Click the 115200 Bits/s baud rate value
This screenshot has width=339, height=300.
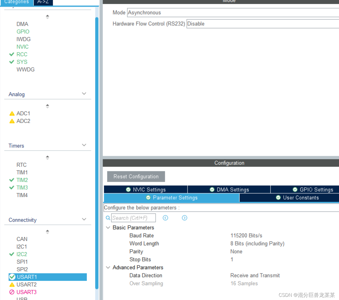246,236
